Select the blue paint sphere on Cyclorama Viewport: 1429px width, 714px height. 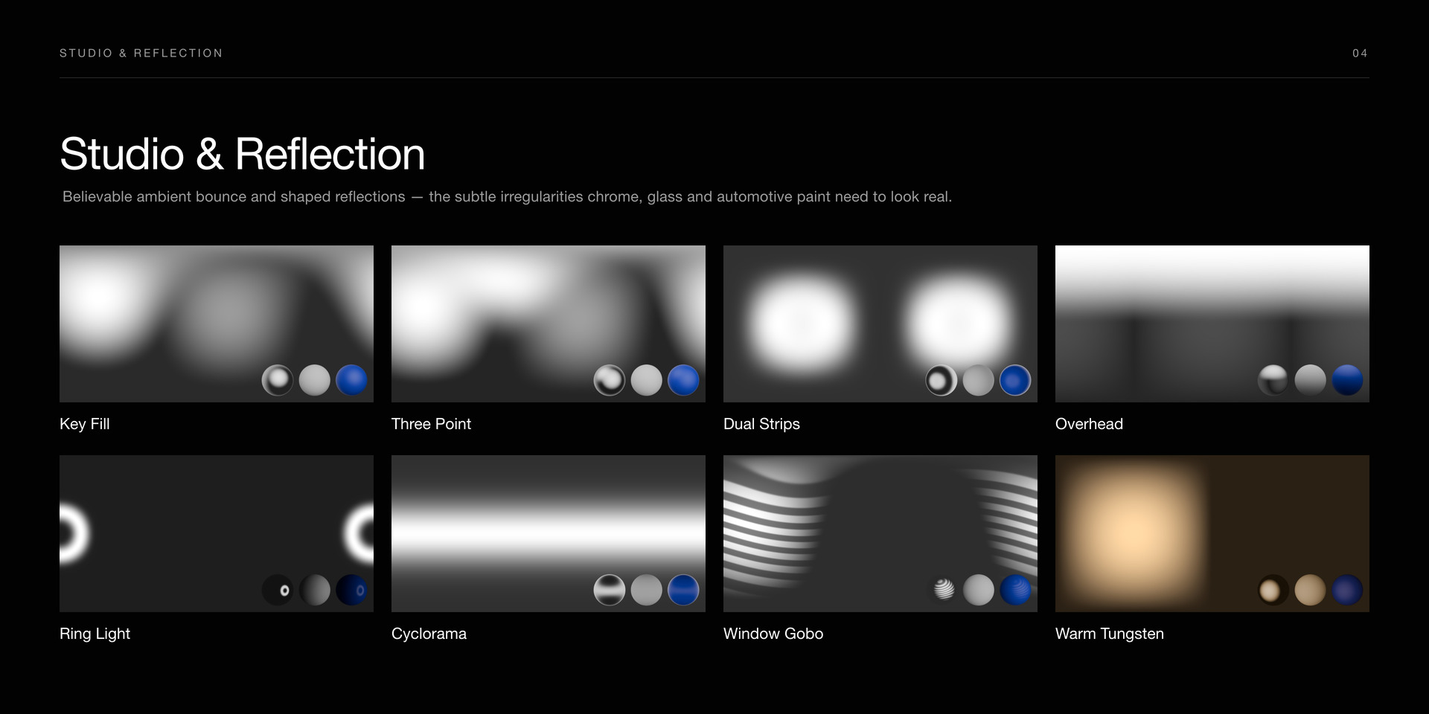(x=684, y=590)
